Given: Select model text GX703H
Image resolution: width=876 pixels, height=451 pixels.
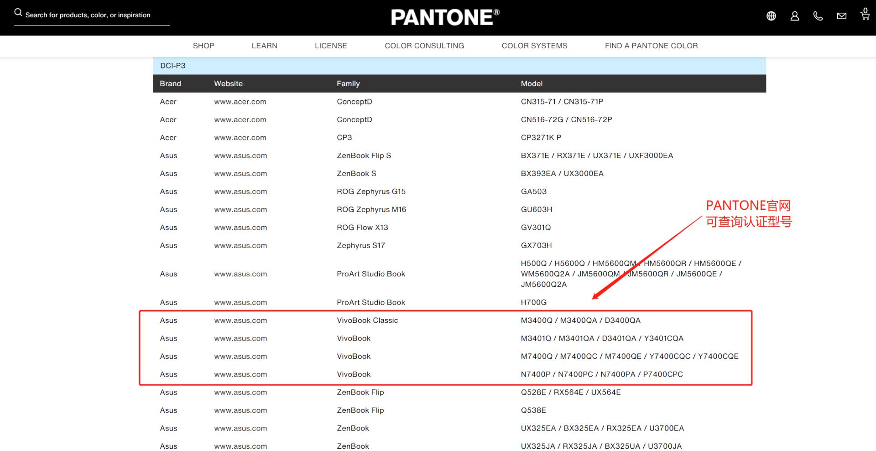Looking at the screenshot, I should point(537,246).
